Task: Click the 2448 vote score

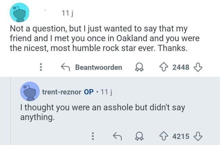Action: click(181, 67)
